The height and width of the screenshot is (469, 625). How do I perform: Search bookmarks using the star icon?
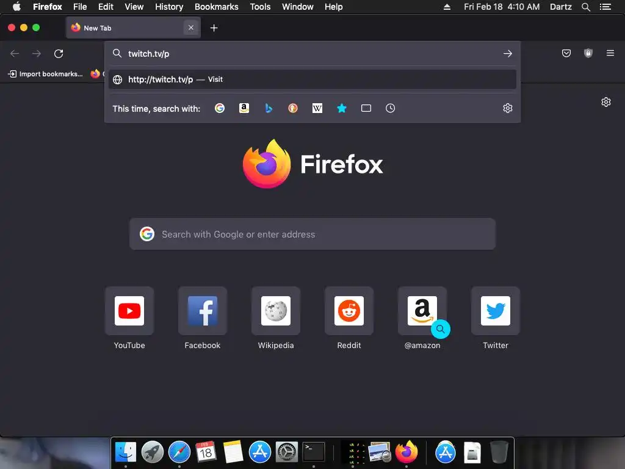[x=342, y=108]
